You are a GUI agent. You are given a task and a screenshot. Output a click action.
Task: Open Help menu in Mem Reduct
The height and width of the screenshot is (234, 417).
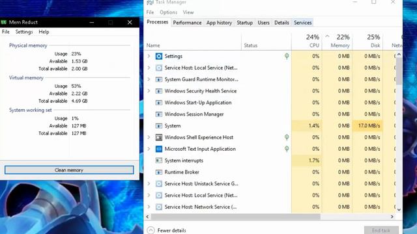[x=44, y=32]
